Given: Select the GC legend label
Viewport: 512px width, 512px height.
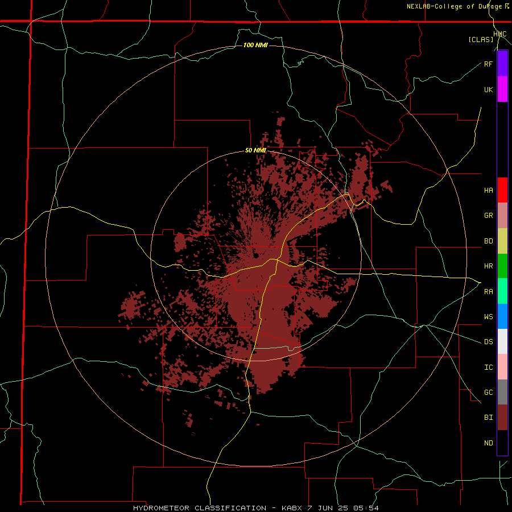Looking at the screenshot, I should point(488,393).
